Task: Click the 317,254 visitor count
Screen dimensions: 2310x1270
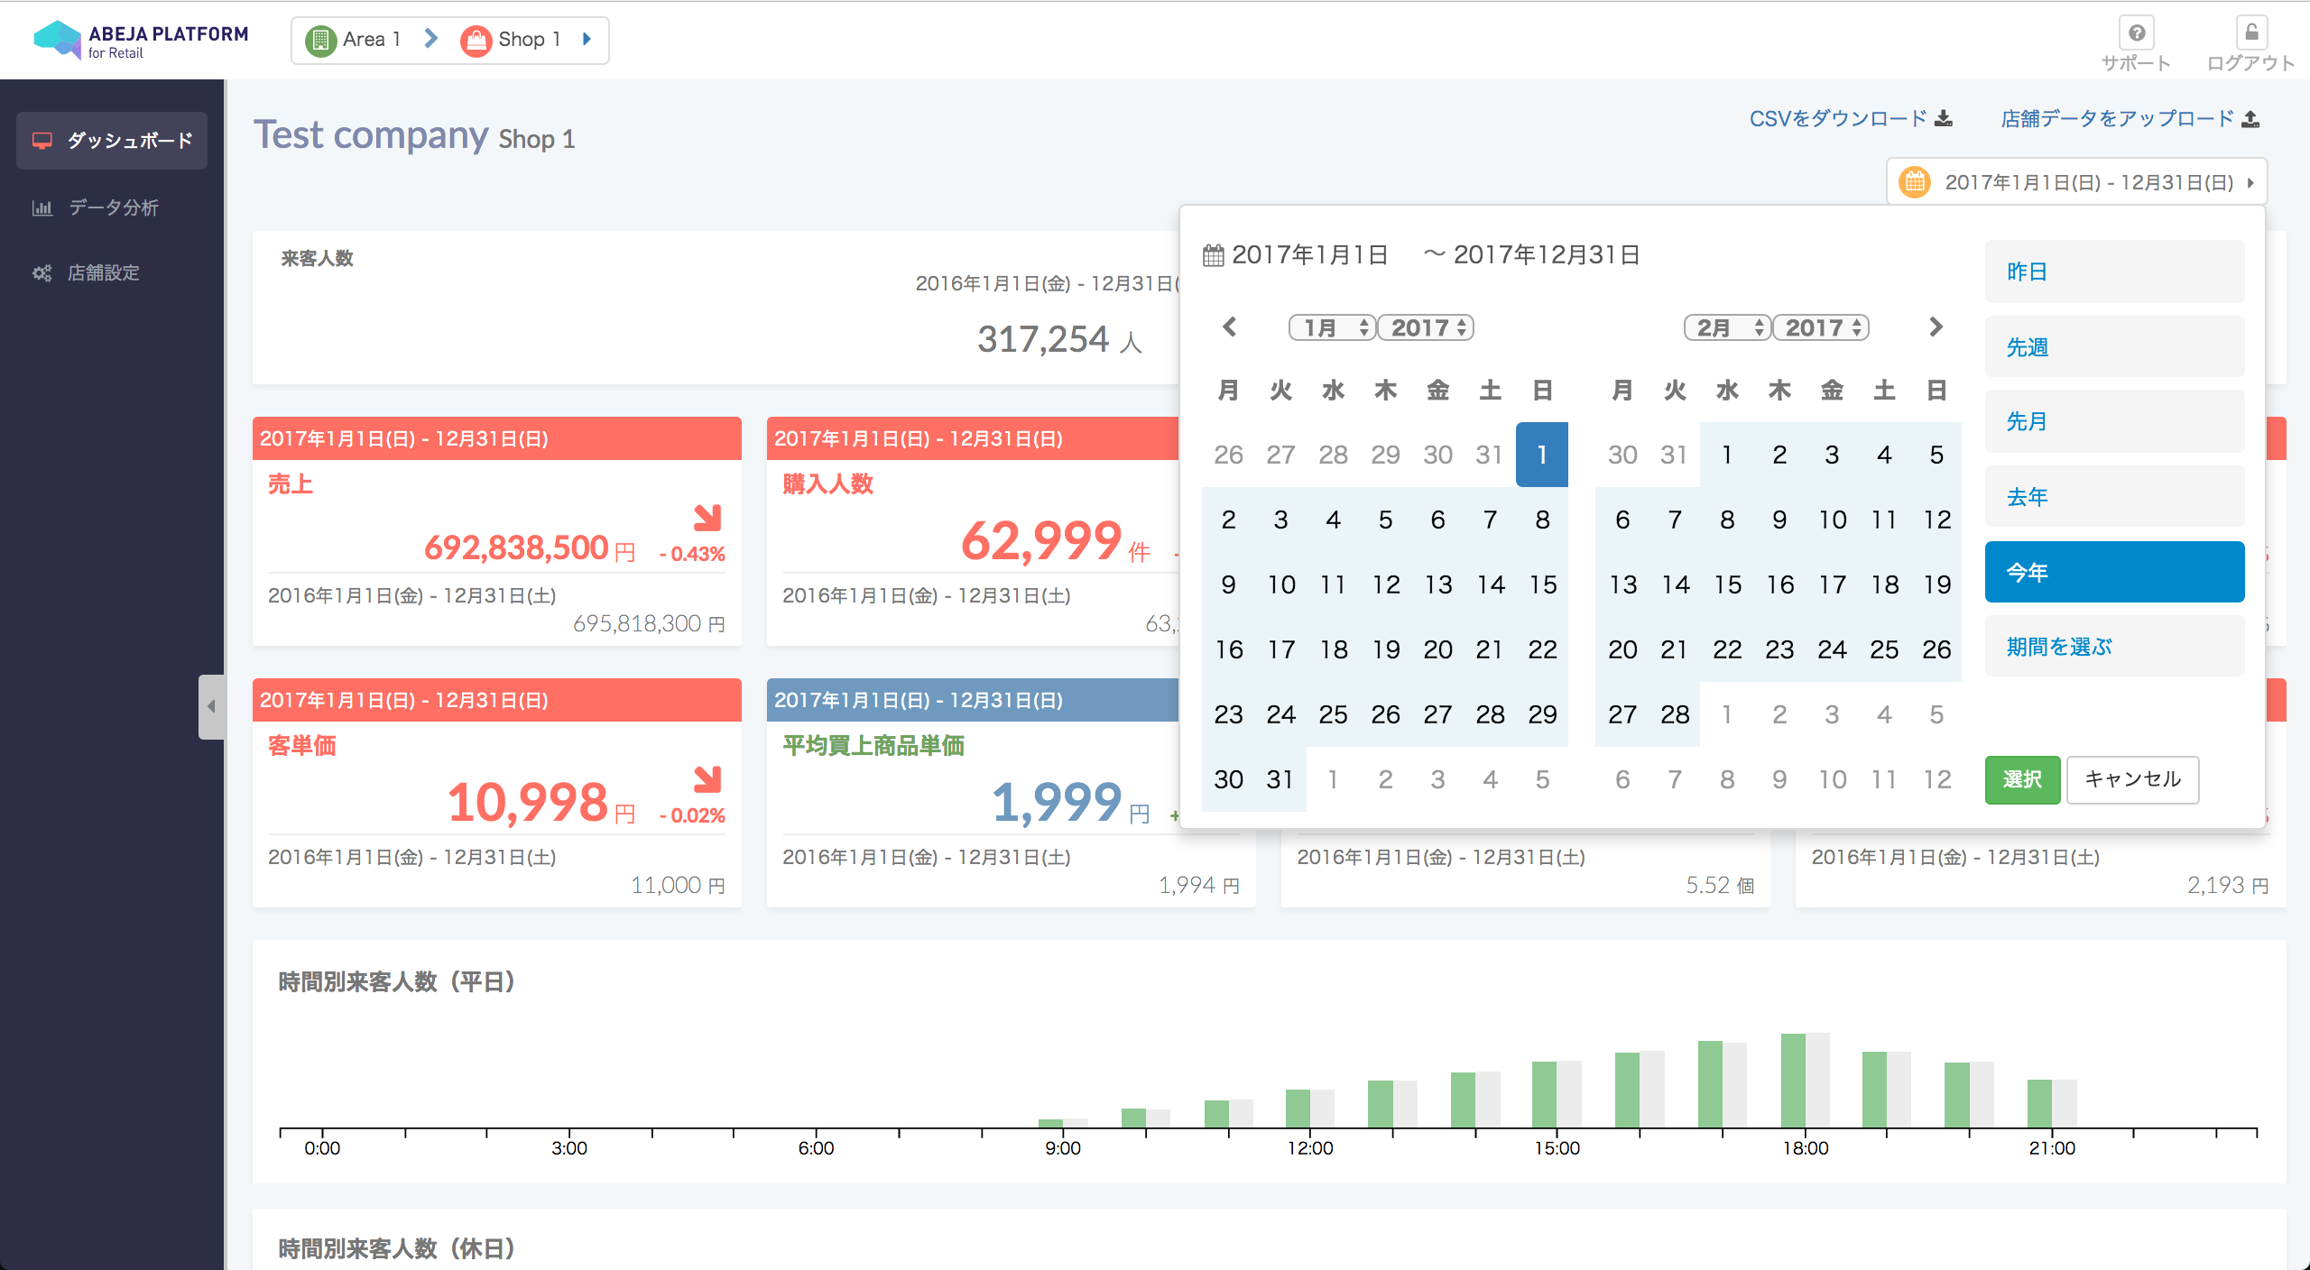Action: pyautogui.click(x=1042, y=340)
